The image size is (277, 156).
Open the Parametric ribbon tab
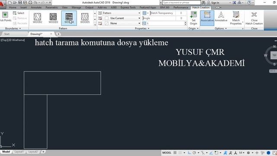[x=52, y=7]
